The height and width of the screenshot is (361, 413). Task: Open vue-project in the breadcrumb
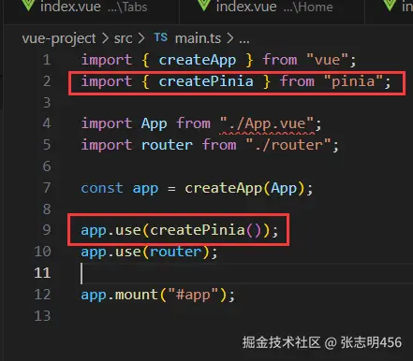click(59, 38)
